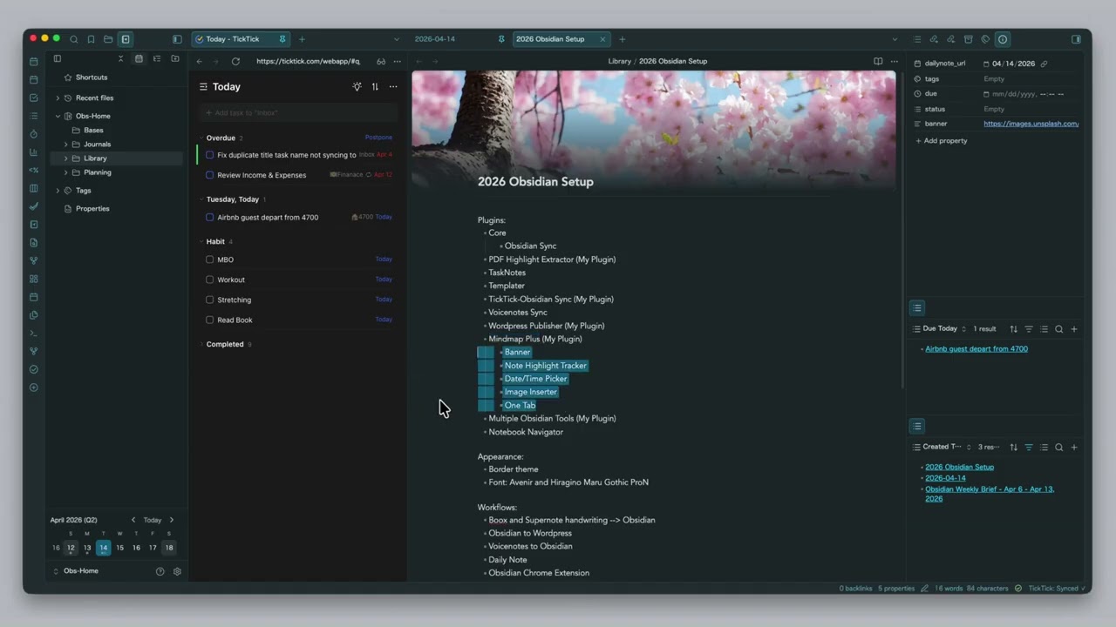Switch to the 2026-04-14 tab
The width and height of the screenshot is (1116, 627).
pyautogui.click(x=435, y=39)
